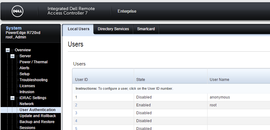The width and height of the screenshot is (270, 130).
Task: Collapse the Server tree node
Action: click(13, 56)
